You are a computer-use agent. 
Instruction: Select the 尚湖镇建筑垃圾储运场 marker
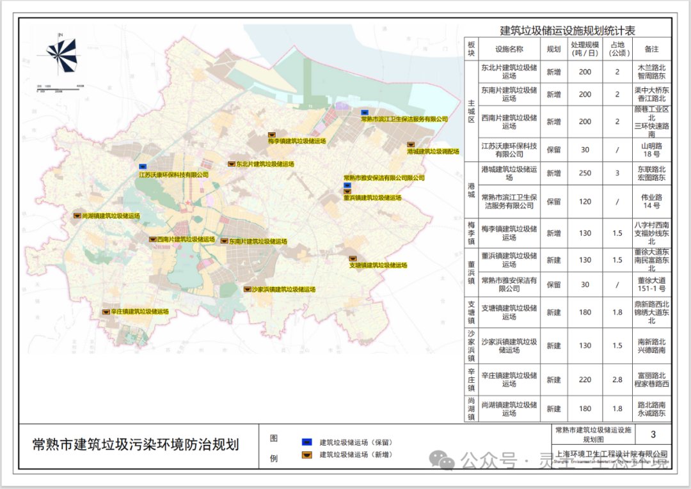[75, 215]
